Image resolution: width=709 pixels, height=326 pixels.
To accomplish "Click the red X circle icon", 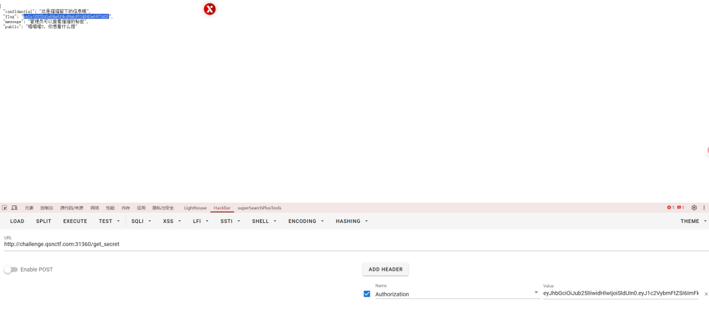I will click(209, 9).
